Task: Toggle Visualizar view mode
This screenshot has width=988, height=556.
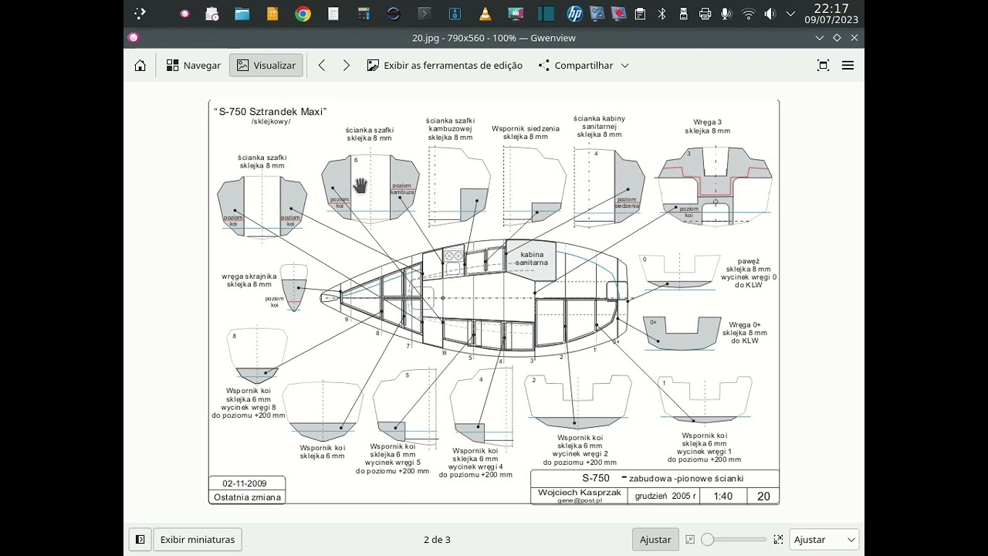Action: coord(266,66)
